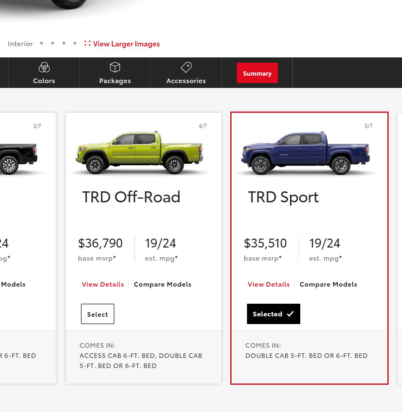Image resolution: width=402 pixels, height=412 pixels.
Task: Click TRD Off-Road cab and bed availability text
Action: [141, 361]
